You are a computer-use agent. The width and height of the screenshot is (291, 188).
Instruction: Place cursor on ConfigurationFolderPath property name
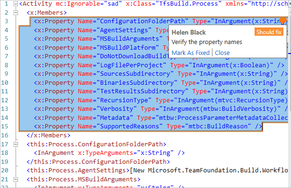click(142, 21)
